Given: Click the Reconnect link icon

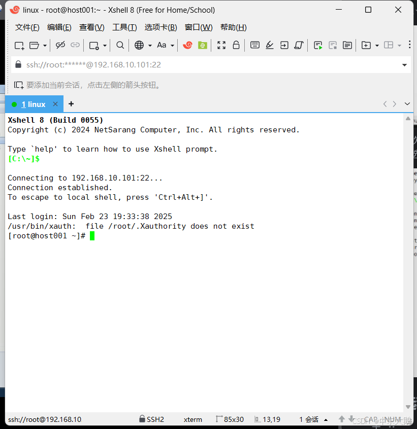Looking at the screenshot, I should (x=75, y=45).
